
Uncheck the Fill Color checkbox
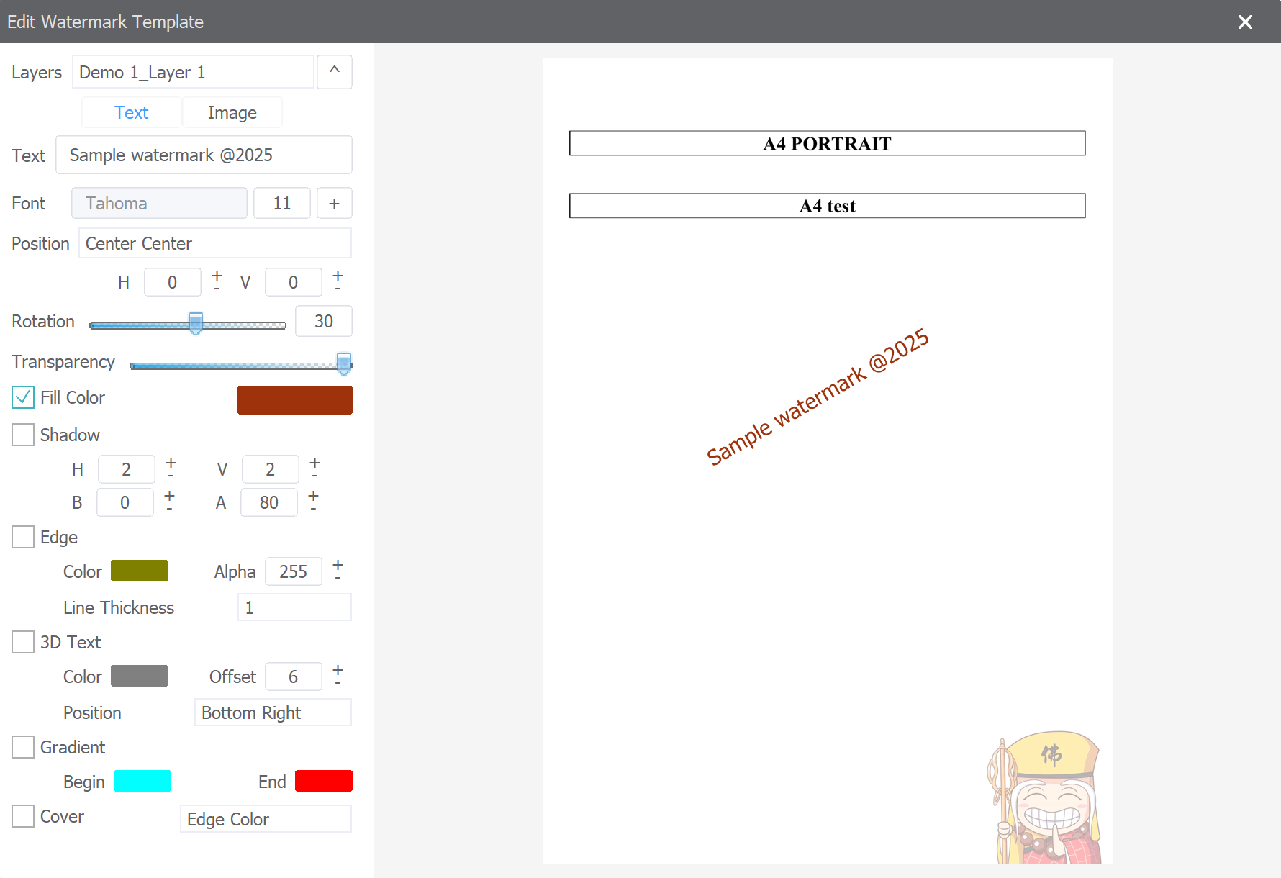pos(23,397)
